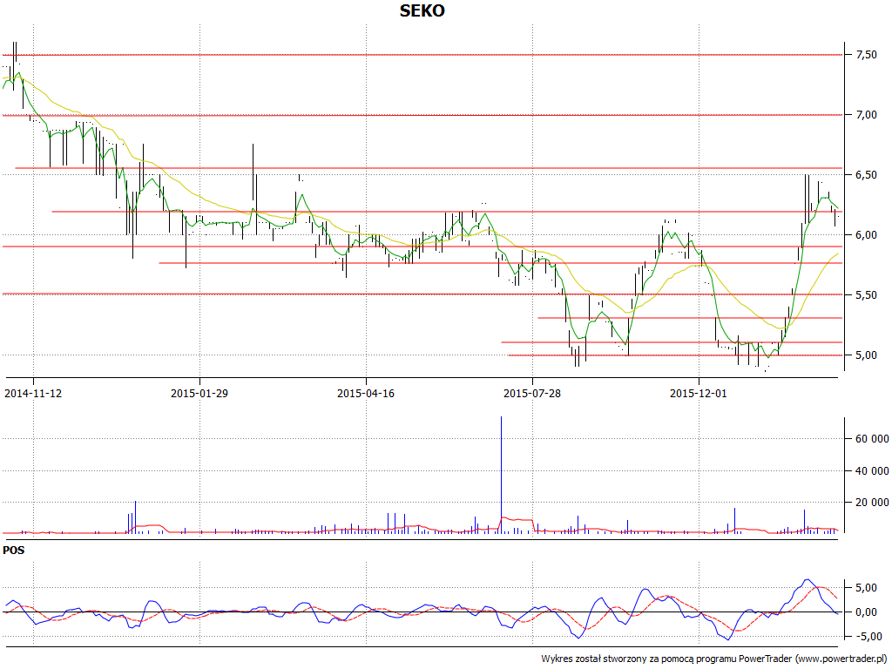The width and height of the screenshot is (892, 669).
Task: Select the 7,00 price axis label
Action: (867, 115)
